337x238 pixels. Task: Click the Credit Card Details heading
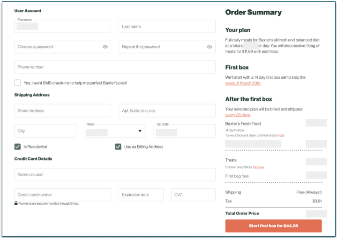33,159
